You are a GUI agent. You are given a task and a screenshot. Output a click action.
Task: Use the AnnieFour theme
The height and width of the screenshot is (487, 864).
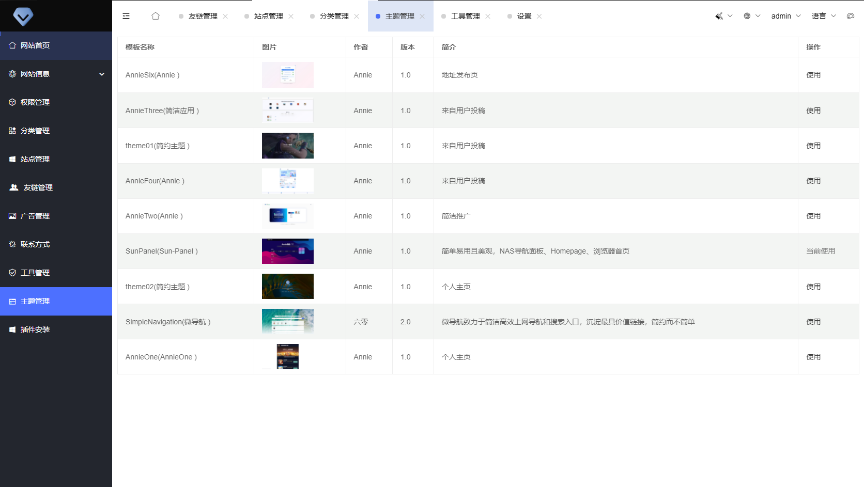click(813, 181)
